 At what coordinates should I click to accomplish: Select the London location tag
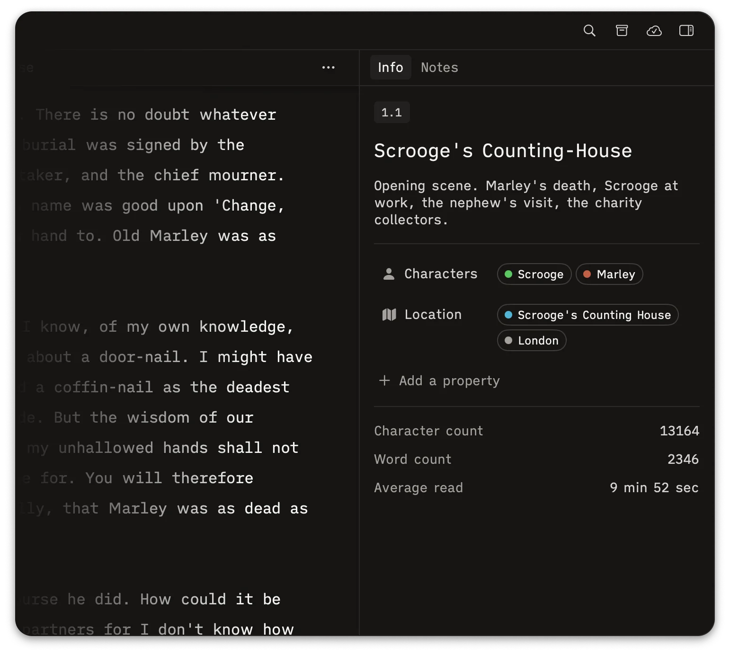[532, 341]
